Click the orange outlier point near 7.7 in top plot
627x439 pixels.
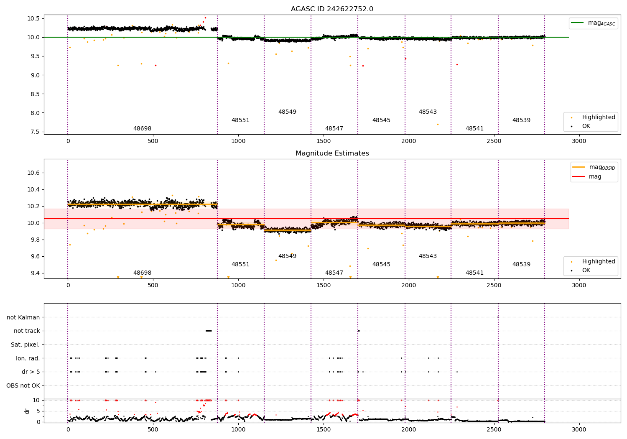click(438, 124)
